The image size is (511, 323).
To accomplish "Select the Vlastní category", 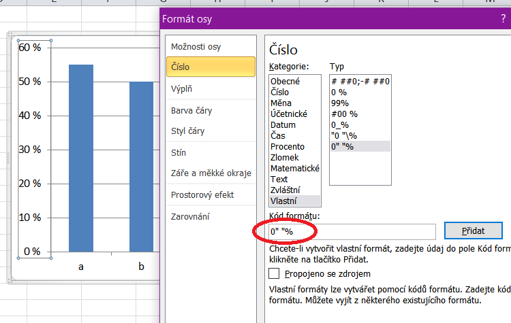I will 295,201.
